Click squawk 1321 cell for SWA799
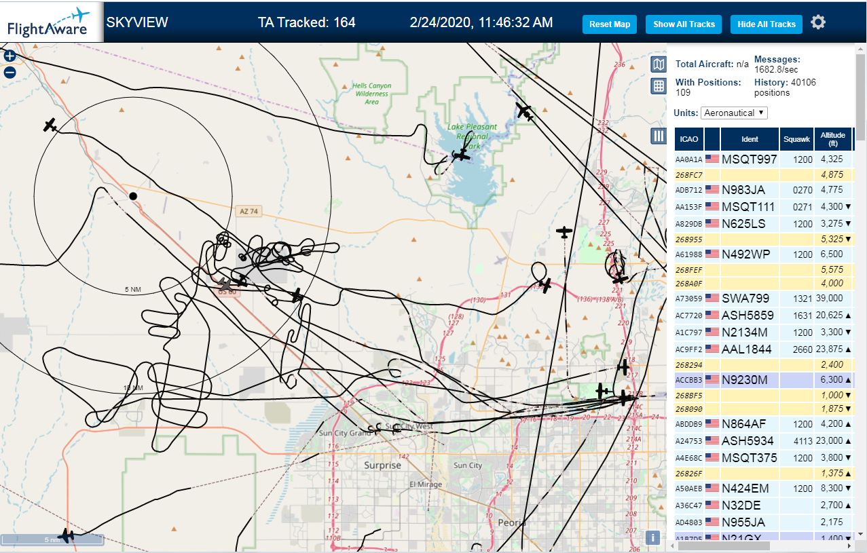This screenshot has width=867, height=553. click(x=796, y=298)
